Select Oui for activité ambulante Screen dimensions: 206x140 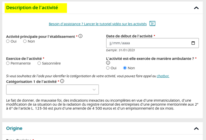108,68
